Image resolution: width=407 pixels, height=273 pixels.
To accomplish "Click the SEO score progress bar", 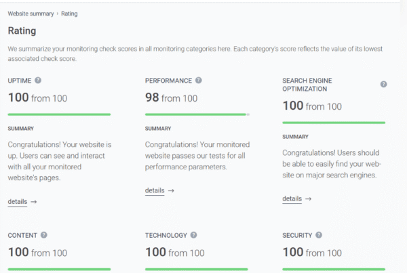I will tap(334, 123).
